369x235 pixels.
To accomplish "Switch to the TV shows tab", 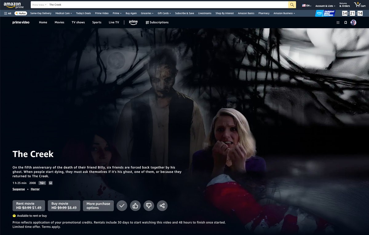I will pos(78,22).
